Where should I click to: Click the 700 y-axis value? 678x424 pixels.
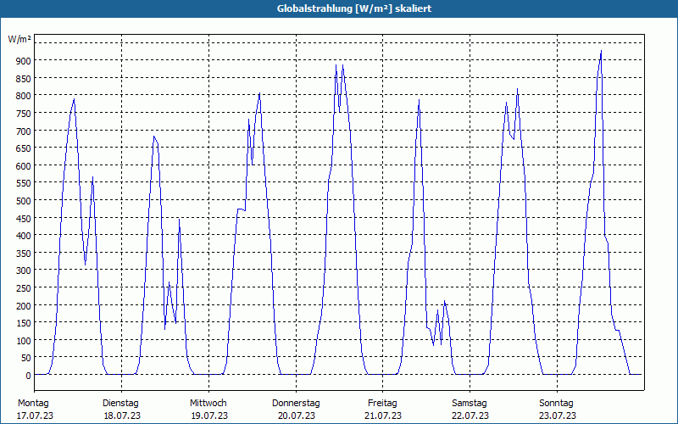pyautogui.click(x=24, y=131)
